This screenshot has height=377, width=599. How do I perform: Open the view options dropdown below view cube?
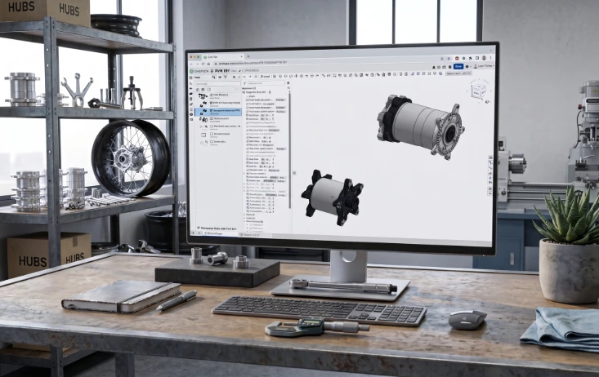pyautogui.click(x=488, y=102)
